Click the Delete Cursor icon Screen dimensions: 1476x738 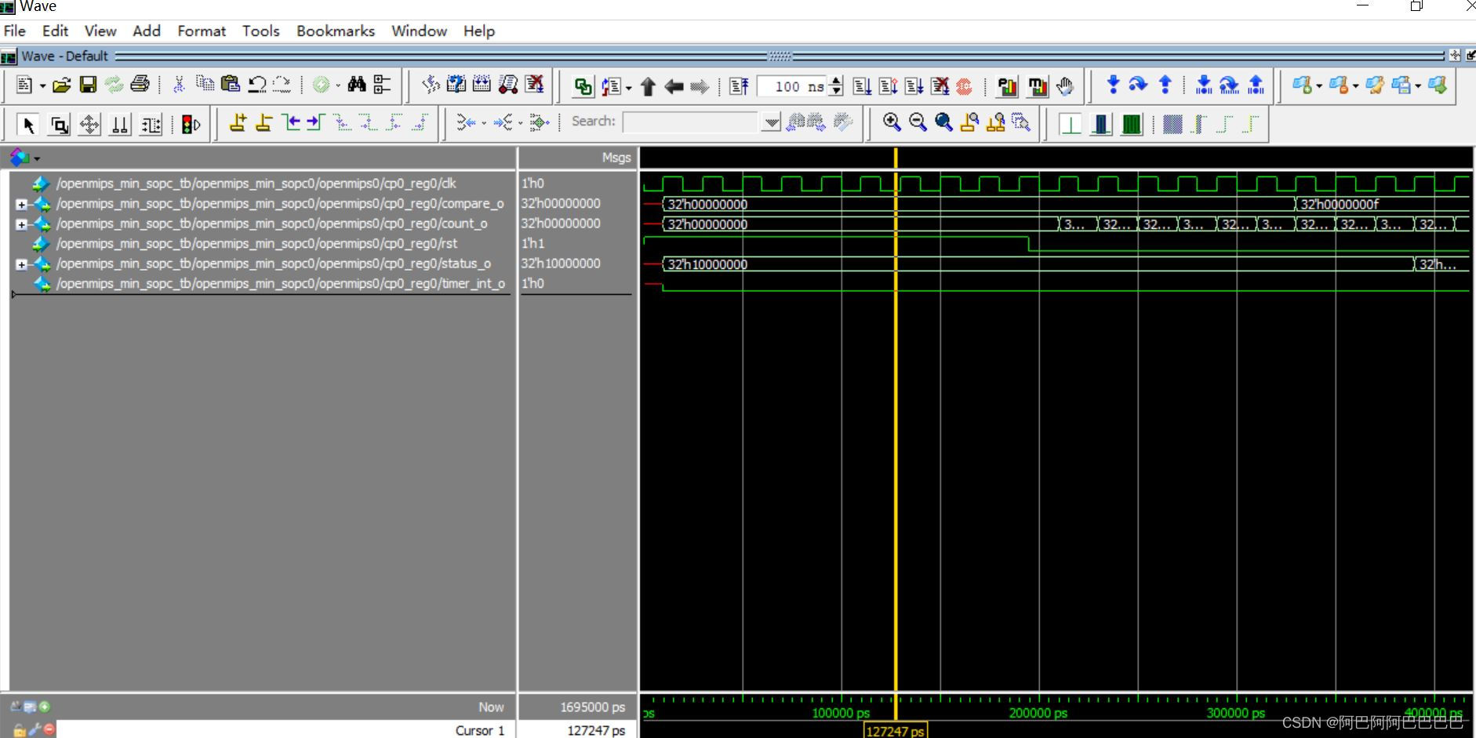click(x=264, y=123)
